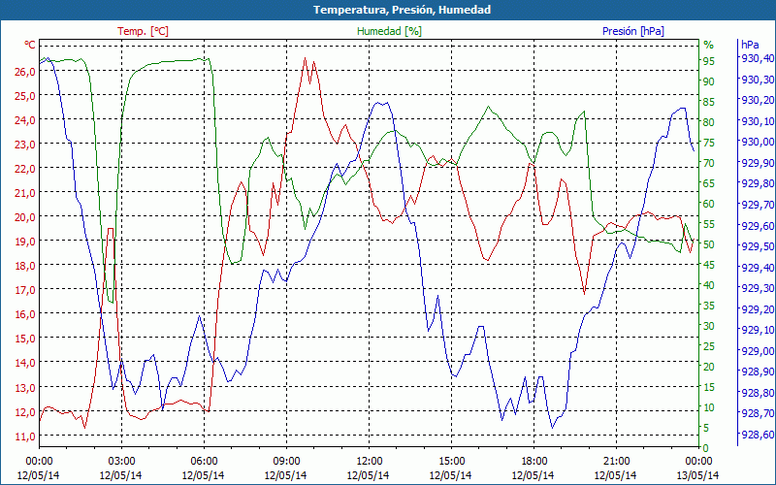Click pressure axis value '929,40'
This screenshot has width=776, height=485.
(757, 268)
